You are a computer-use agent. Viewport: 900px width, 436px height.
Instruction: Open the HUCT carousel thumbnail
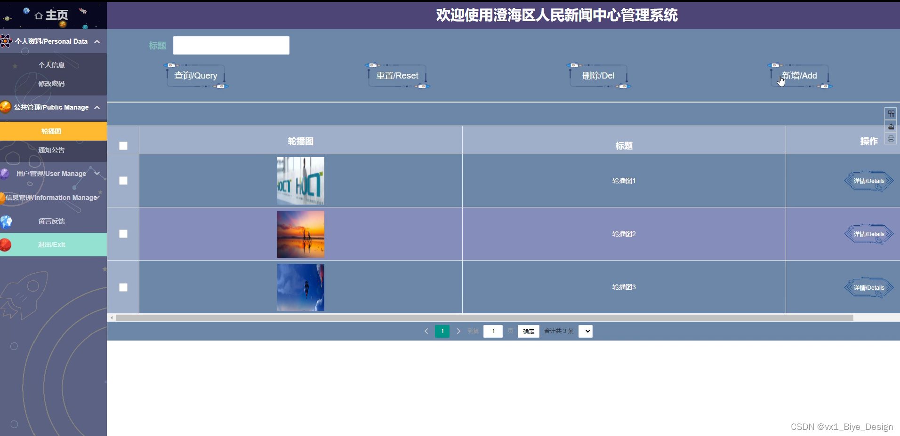pos(301,181)
